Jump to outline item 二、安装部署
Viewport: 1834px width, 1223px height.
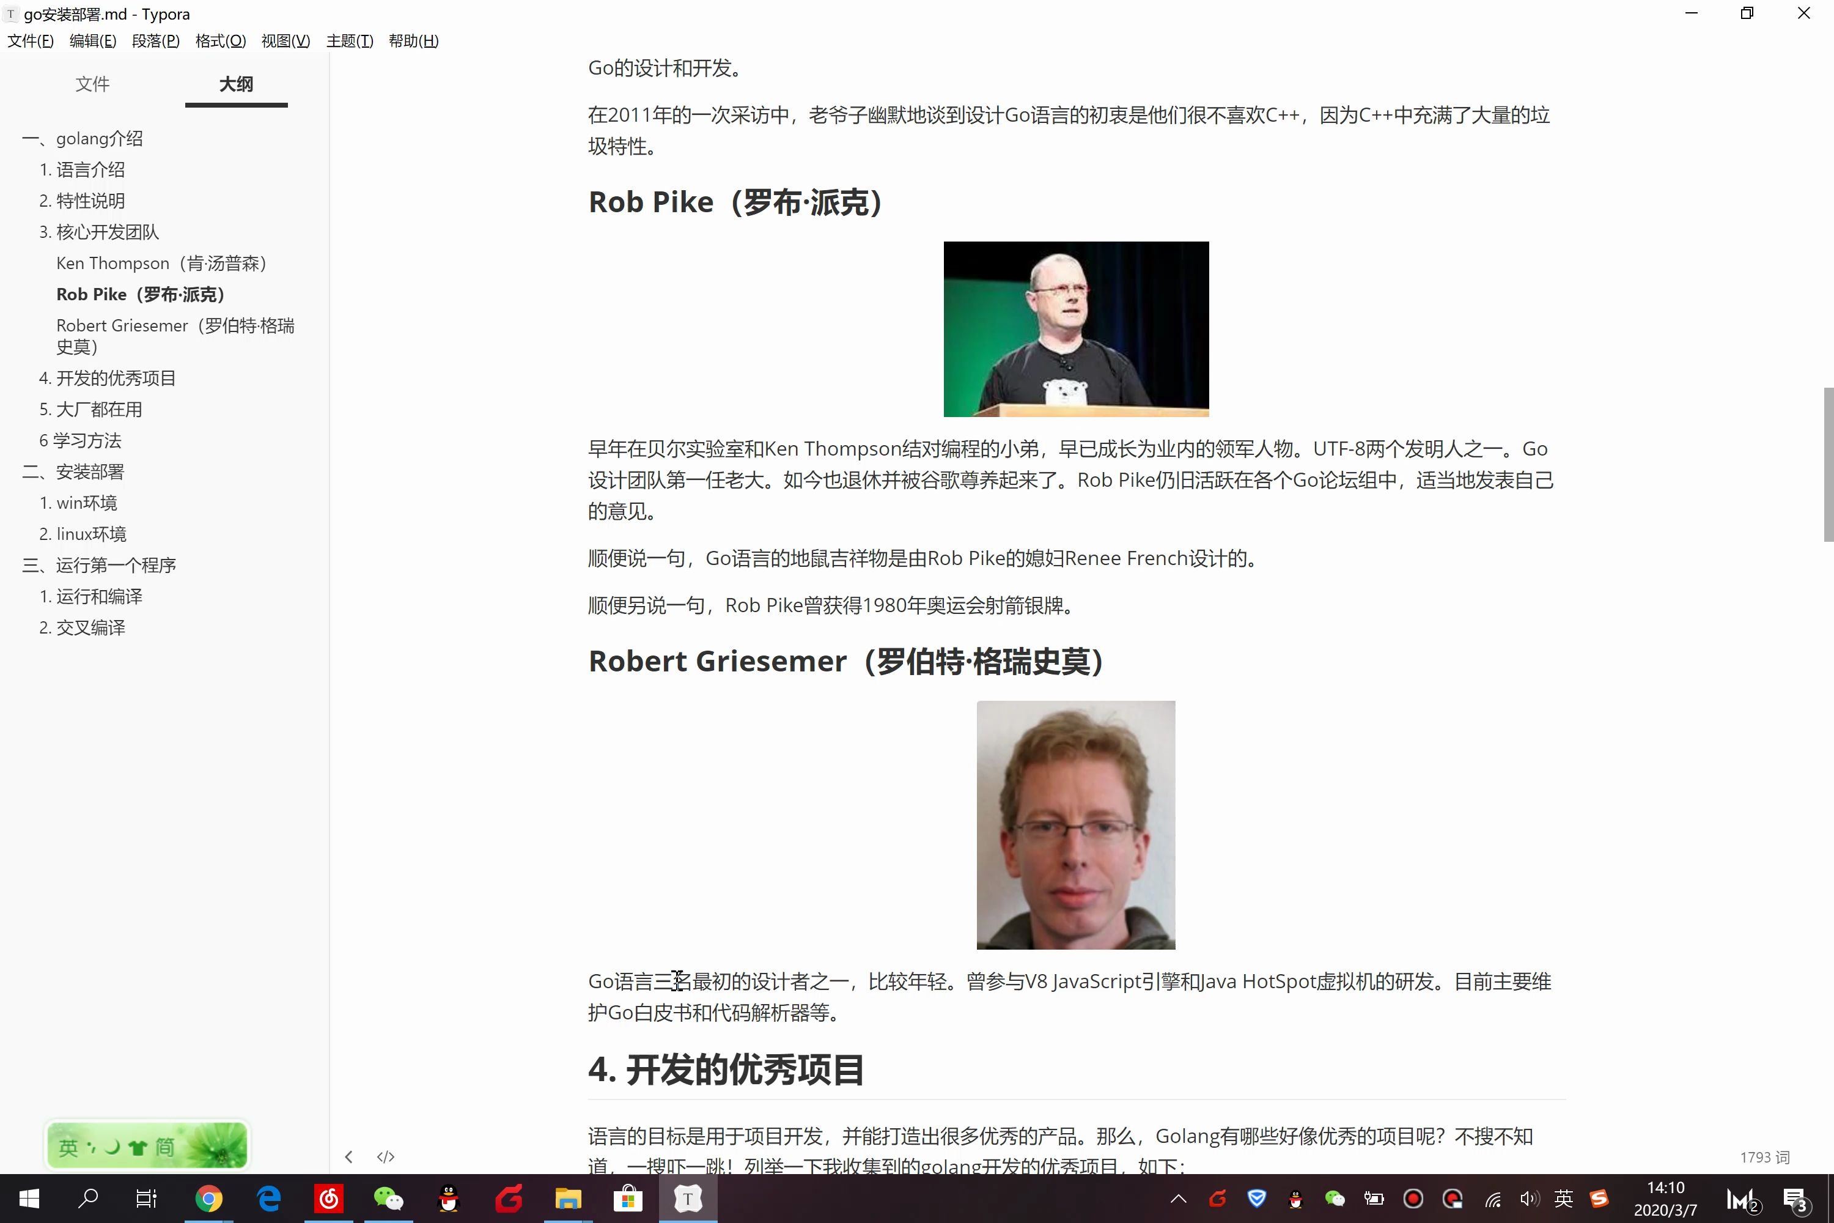pyautogui.click(x=73, y=472)
